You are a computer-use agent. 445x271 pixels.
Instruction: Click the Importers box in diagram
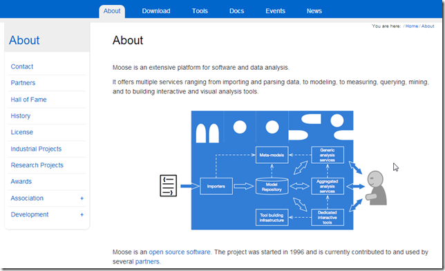216,187
